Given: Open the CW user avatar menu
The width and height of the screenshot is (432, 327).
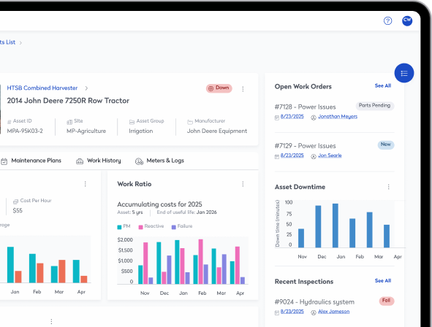Looking at the screenshot, I should (407, 21).
